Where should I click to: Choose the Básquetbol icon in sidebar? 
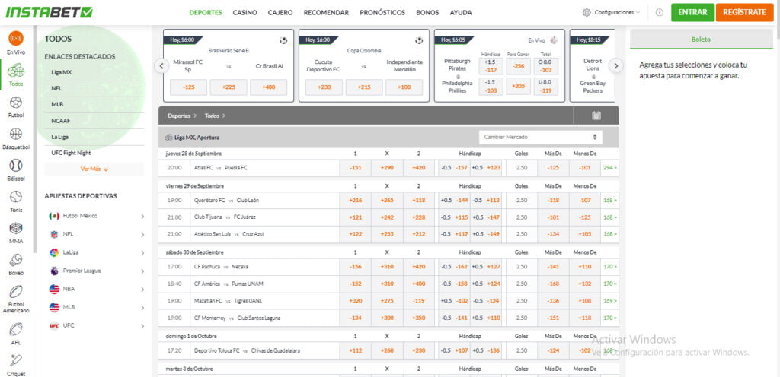pos(16,134)
